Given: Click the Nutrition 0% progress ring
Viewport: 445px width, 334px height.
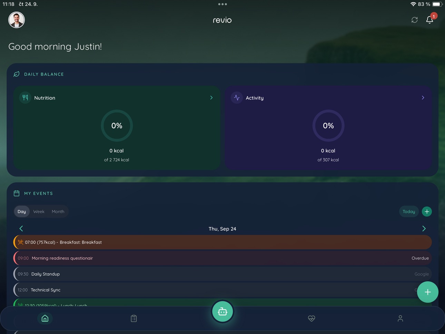Looking at the screenshot, I should pyautogui.click(x=117, y=126).
